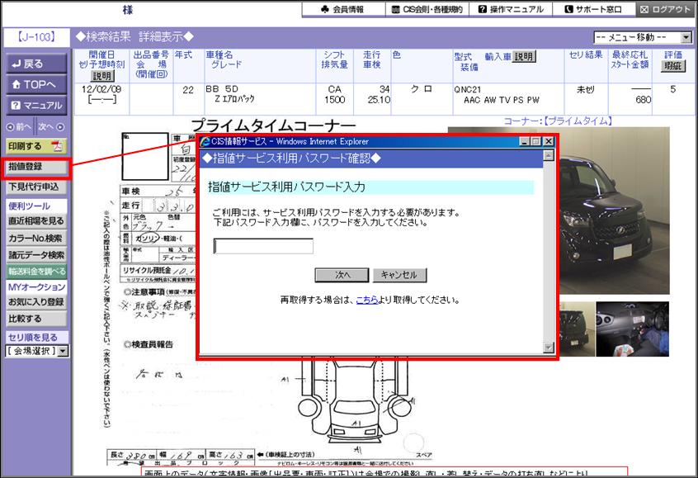
Task: Click the 次へ button in password dialog
Action: pyautogui.click(x=342, y=275)
